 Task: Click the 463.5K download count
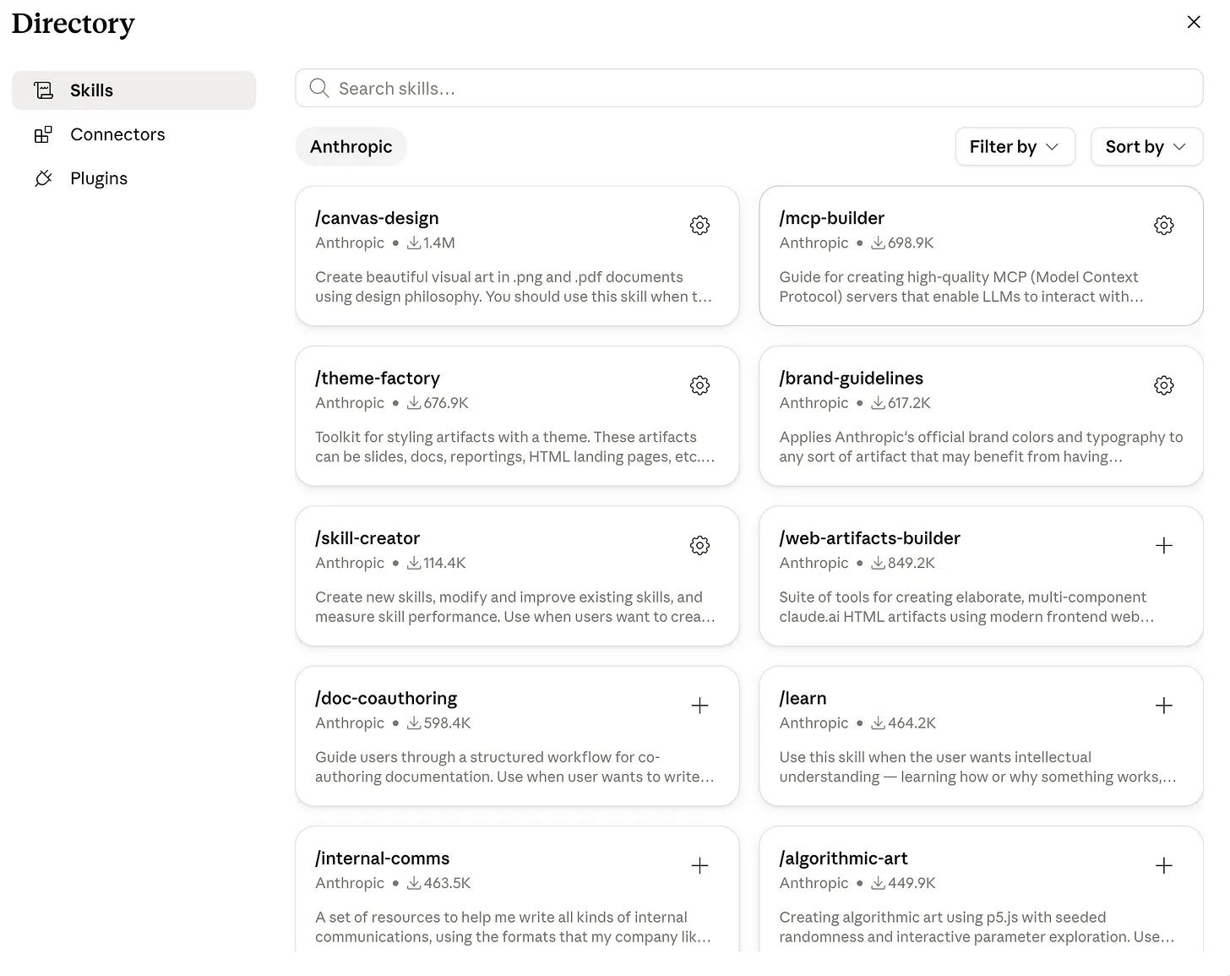point(448,883)
